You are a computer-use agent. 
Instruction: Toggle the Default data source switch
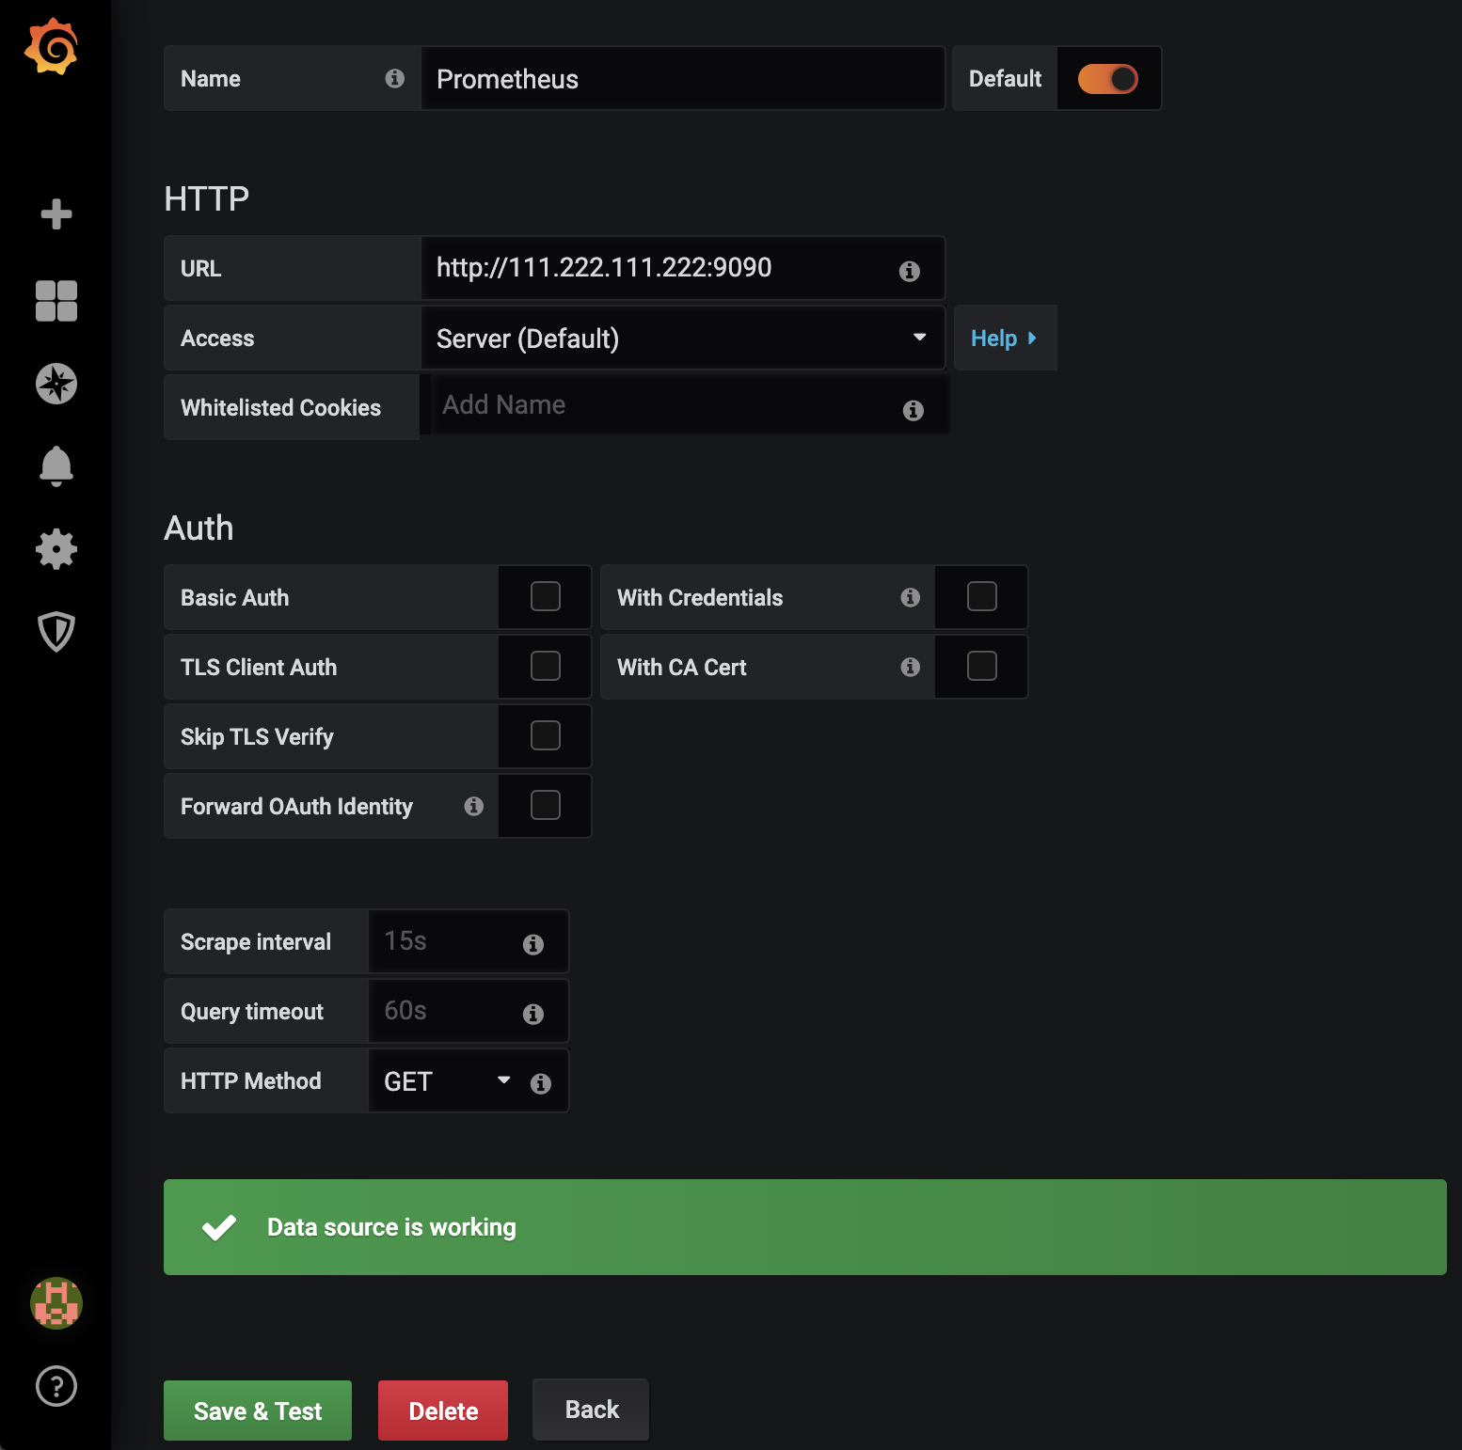coord(1108,79)
